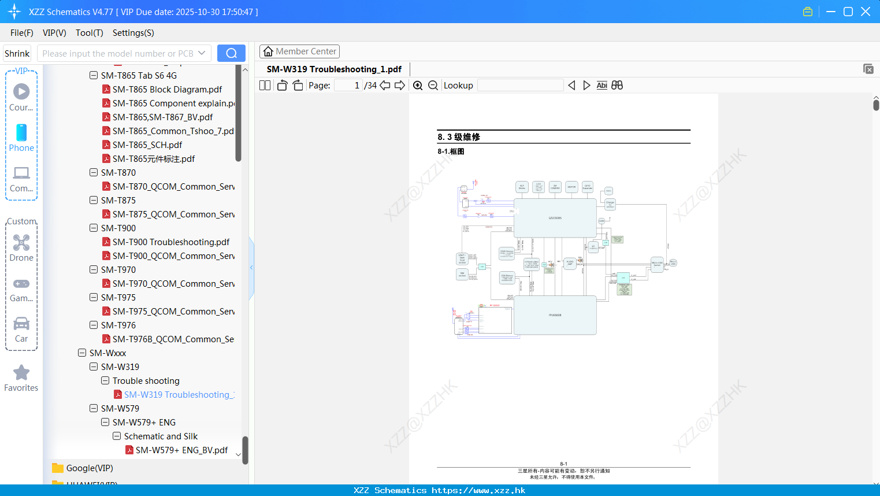880x496 pixels.
Task: Open the File(F) menu
Action: [x=22, y=33]
